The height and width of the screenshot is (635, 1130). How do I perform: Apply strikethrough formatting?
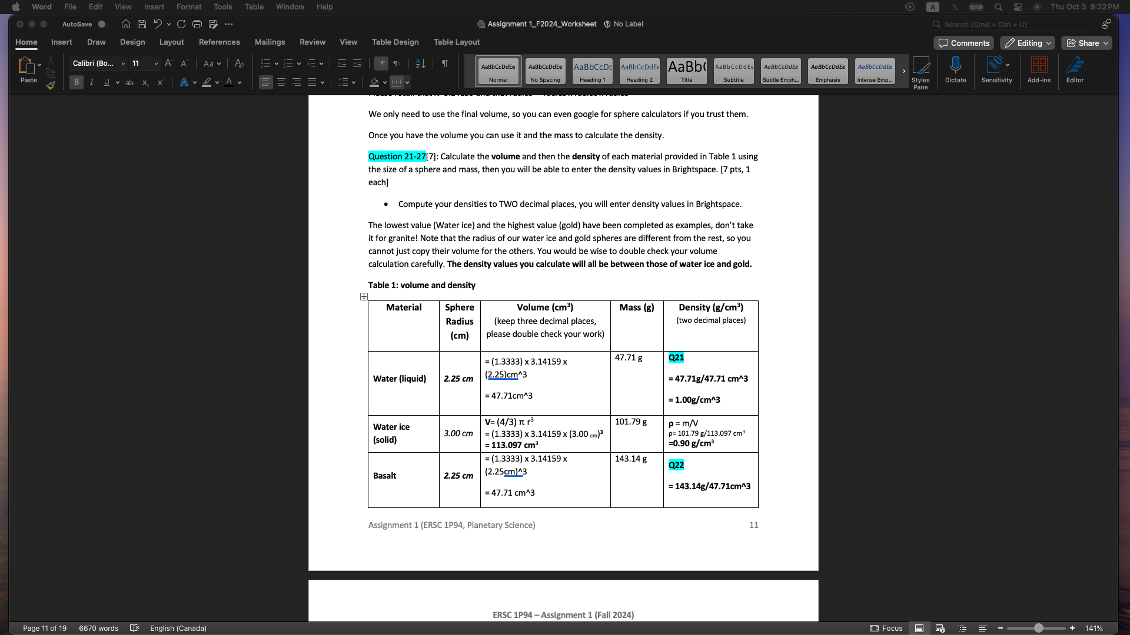tap(129, 83)
